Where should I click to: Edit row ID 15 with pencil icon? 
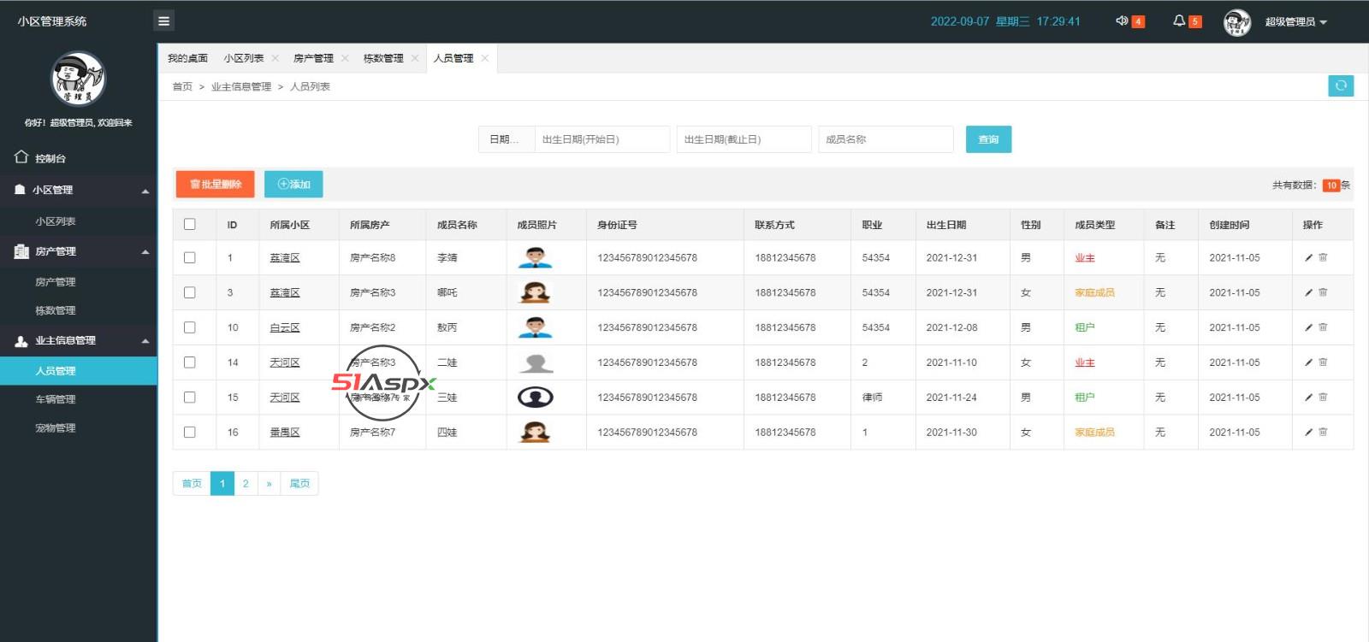(x=1308, y=398)
